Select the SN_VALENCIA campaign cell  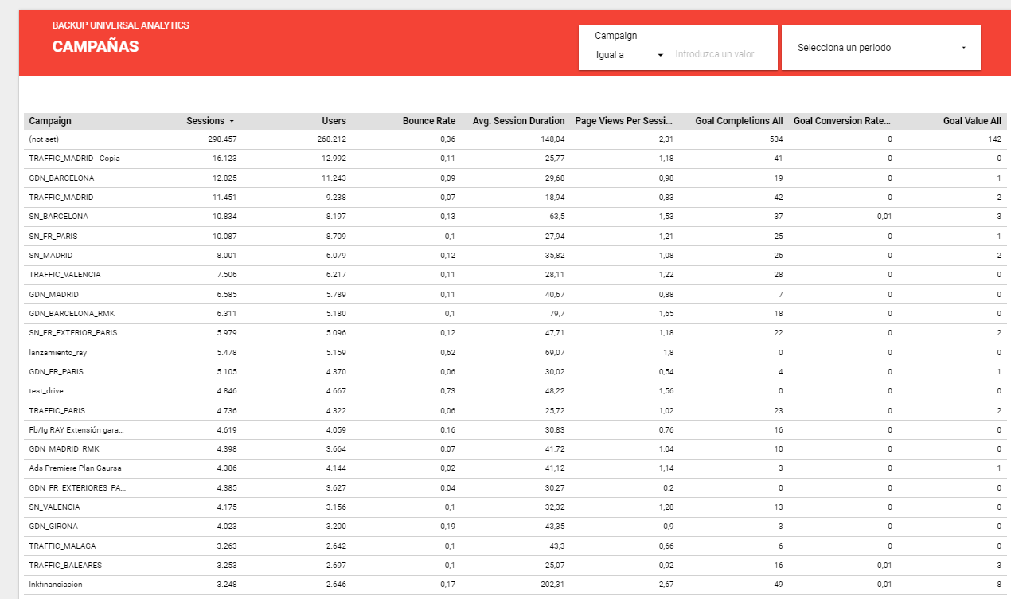tap(54, 507)
